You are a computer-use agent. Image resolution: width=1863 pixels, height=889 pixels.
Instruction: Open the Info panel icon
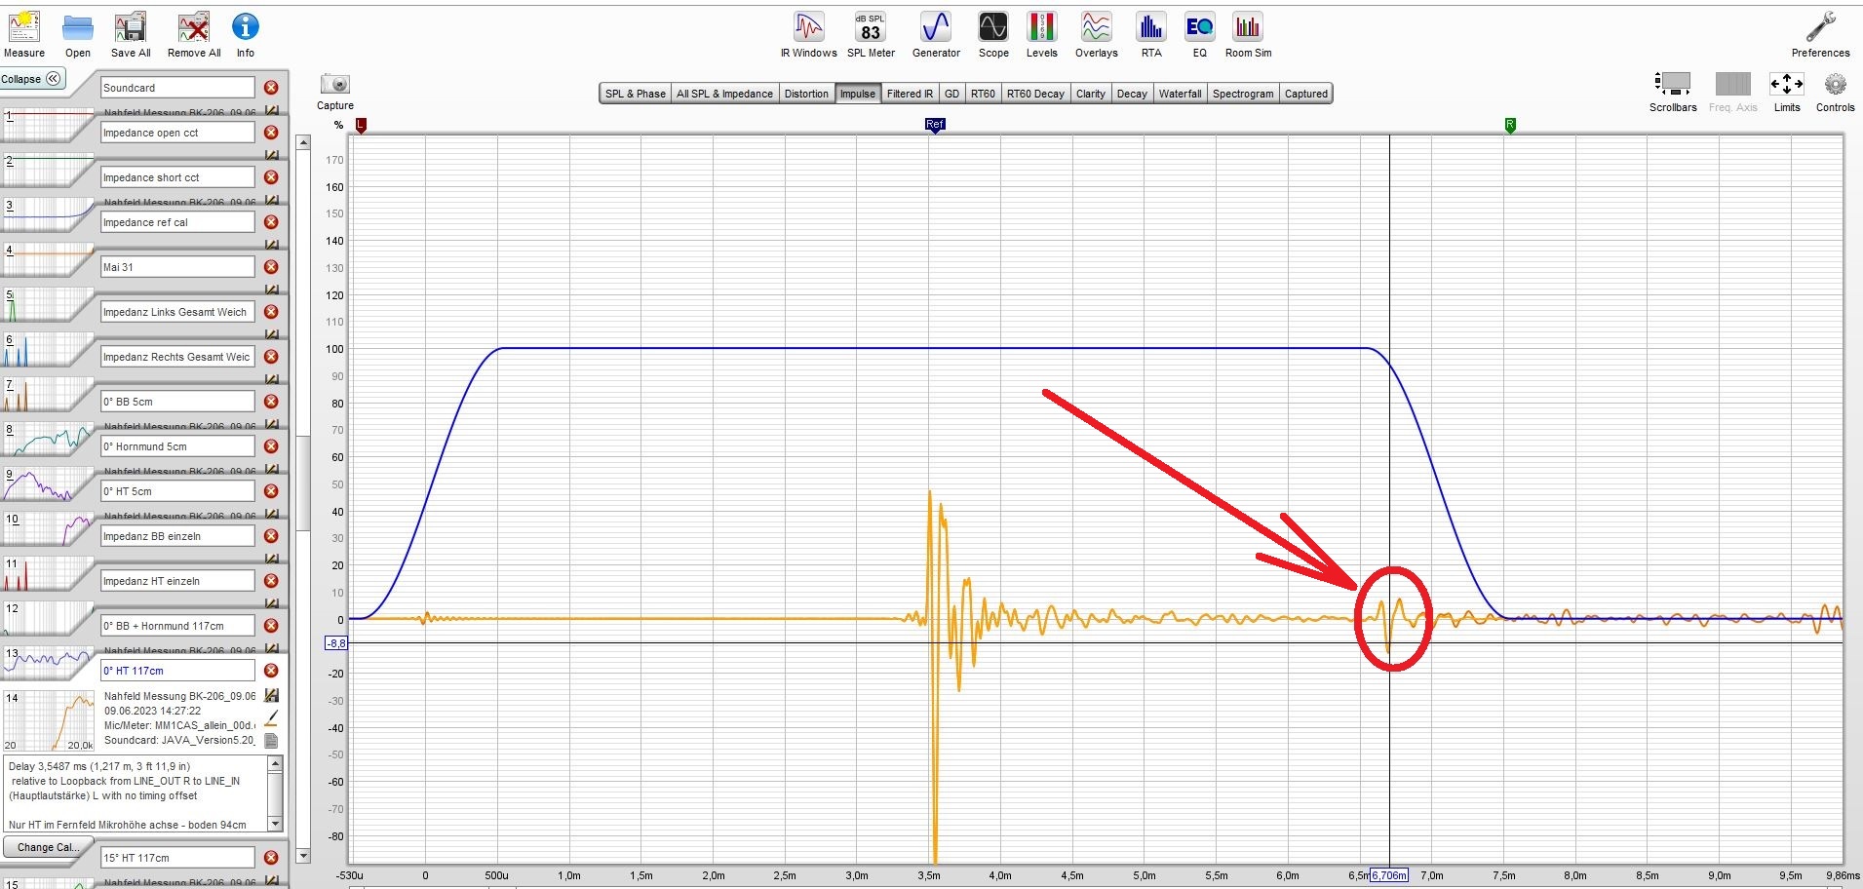tap(246, 35)
